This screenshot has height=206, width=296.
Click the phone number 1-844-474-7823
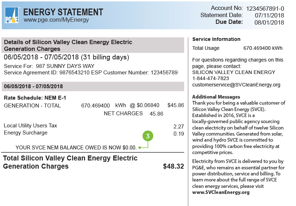[210, 78]
